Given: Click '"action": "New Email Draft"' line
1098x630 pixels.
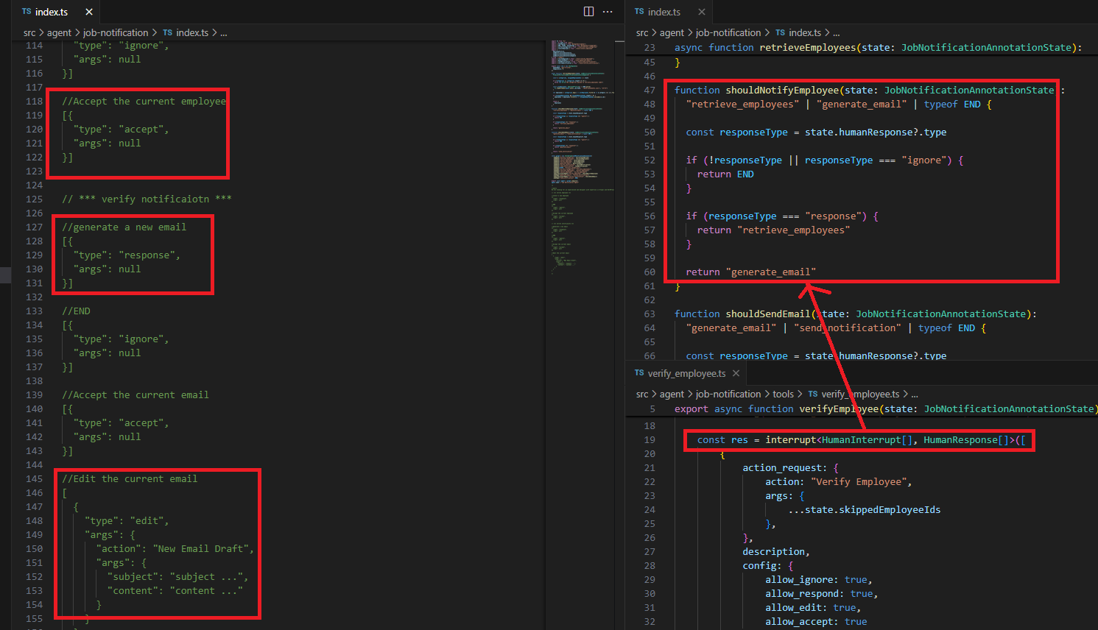Looking at the screenshot, I should (175, 548).
